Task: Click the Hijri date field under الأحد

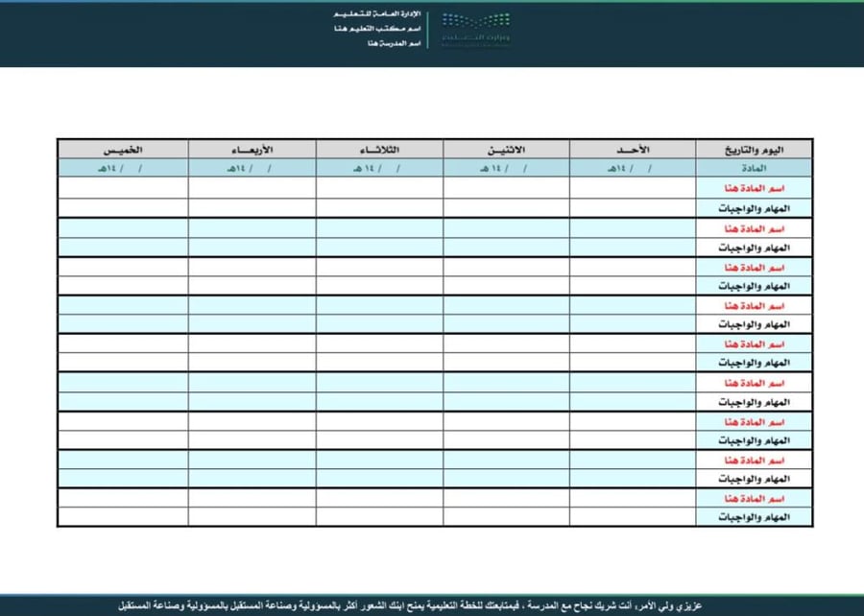Action: (633, 168)
